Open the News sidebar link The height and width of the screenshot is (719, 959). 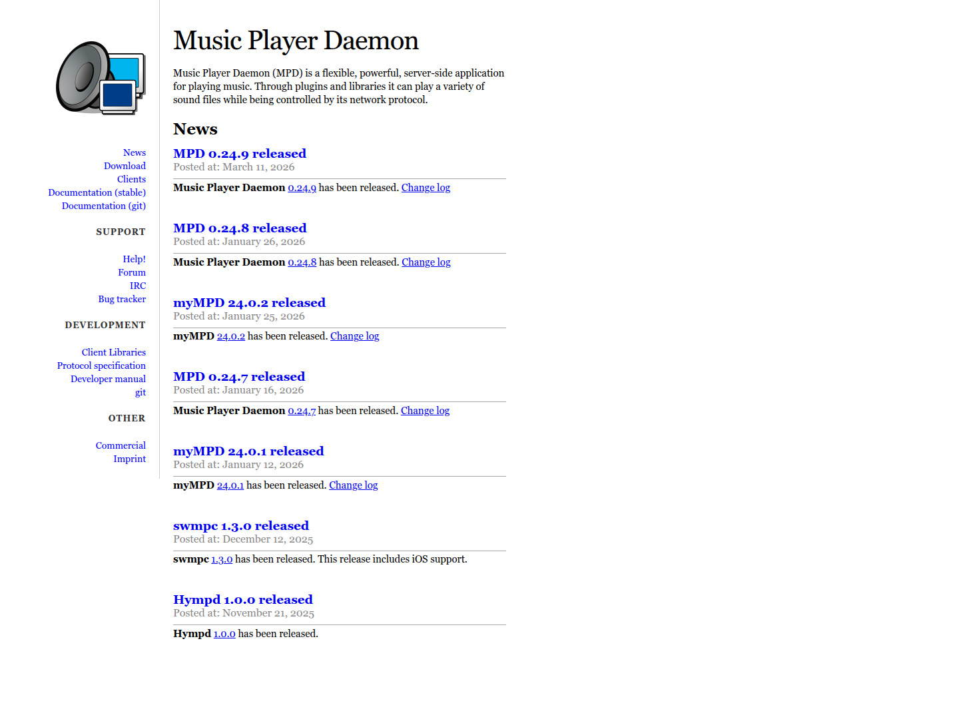(x=135, y=152)
